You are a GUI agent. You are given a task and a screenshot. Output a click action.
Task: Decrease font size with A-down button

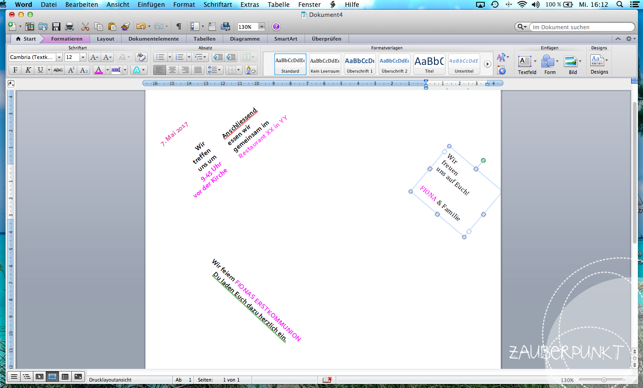(107, 57)
